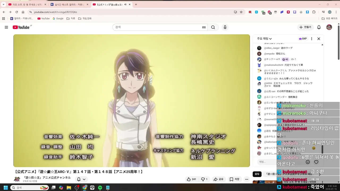Expand the 주요 채팅 chat mode dropdown
340x191 pixels.
coord(264,39)
